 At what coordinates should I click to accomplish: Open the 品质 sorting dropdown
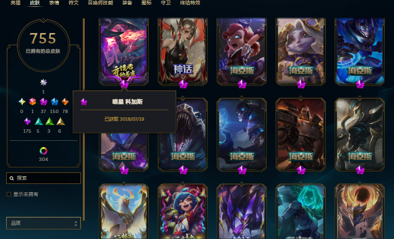[44, 223]
